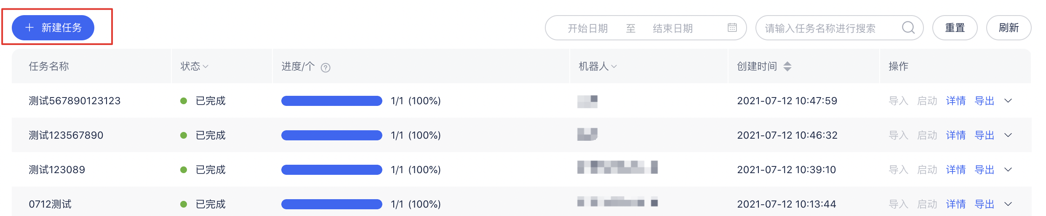Open 详情 for 0712测试
The image size is (1046, 216).
point(956,204)
